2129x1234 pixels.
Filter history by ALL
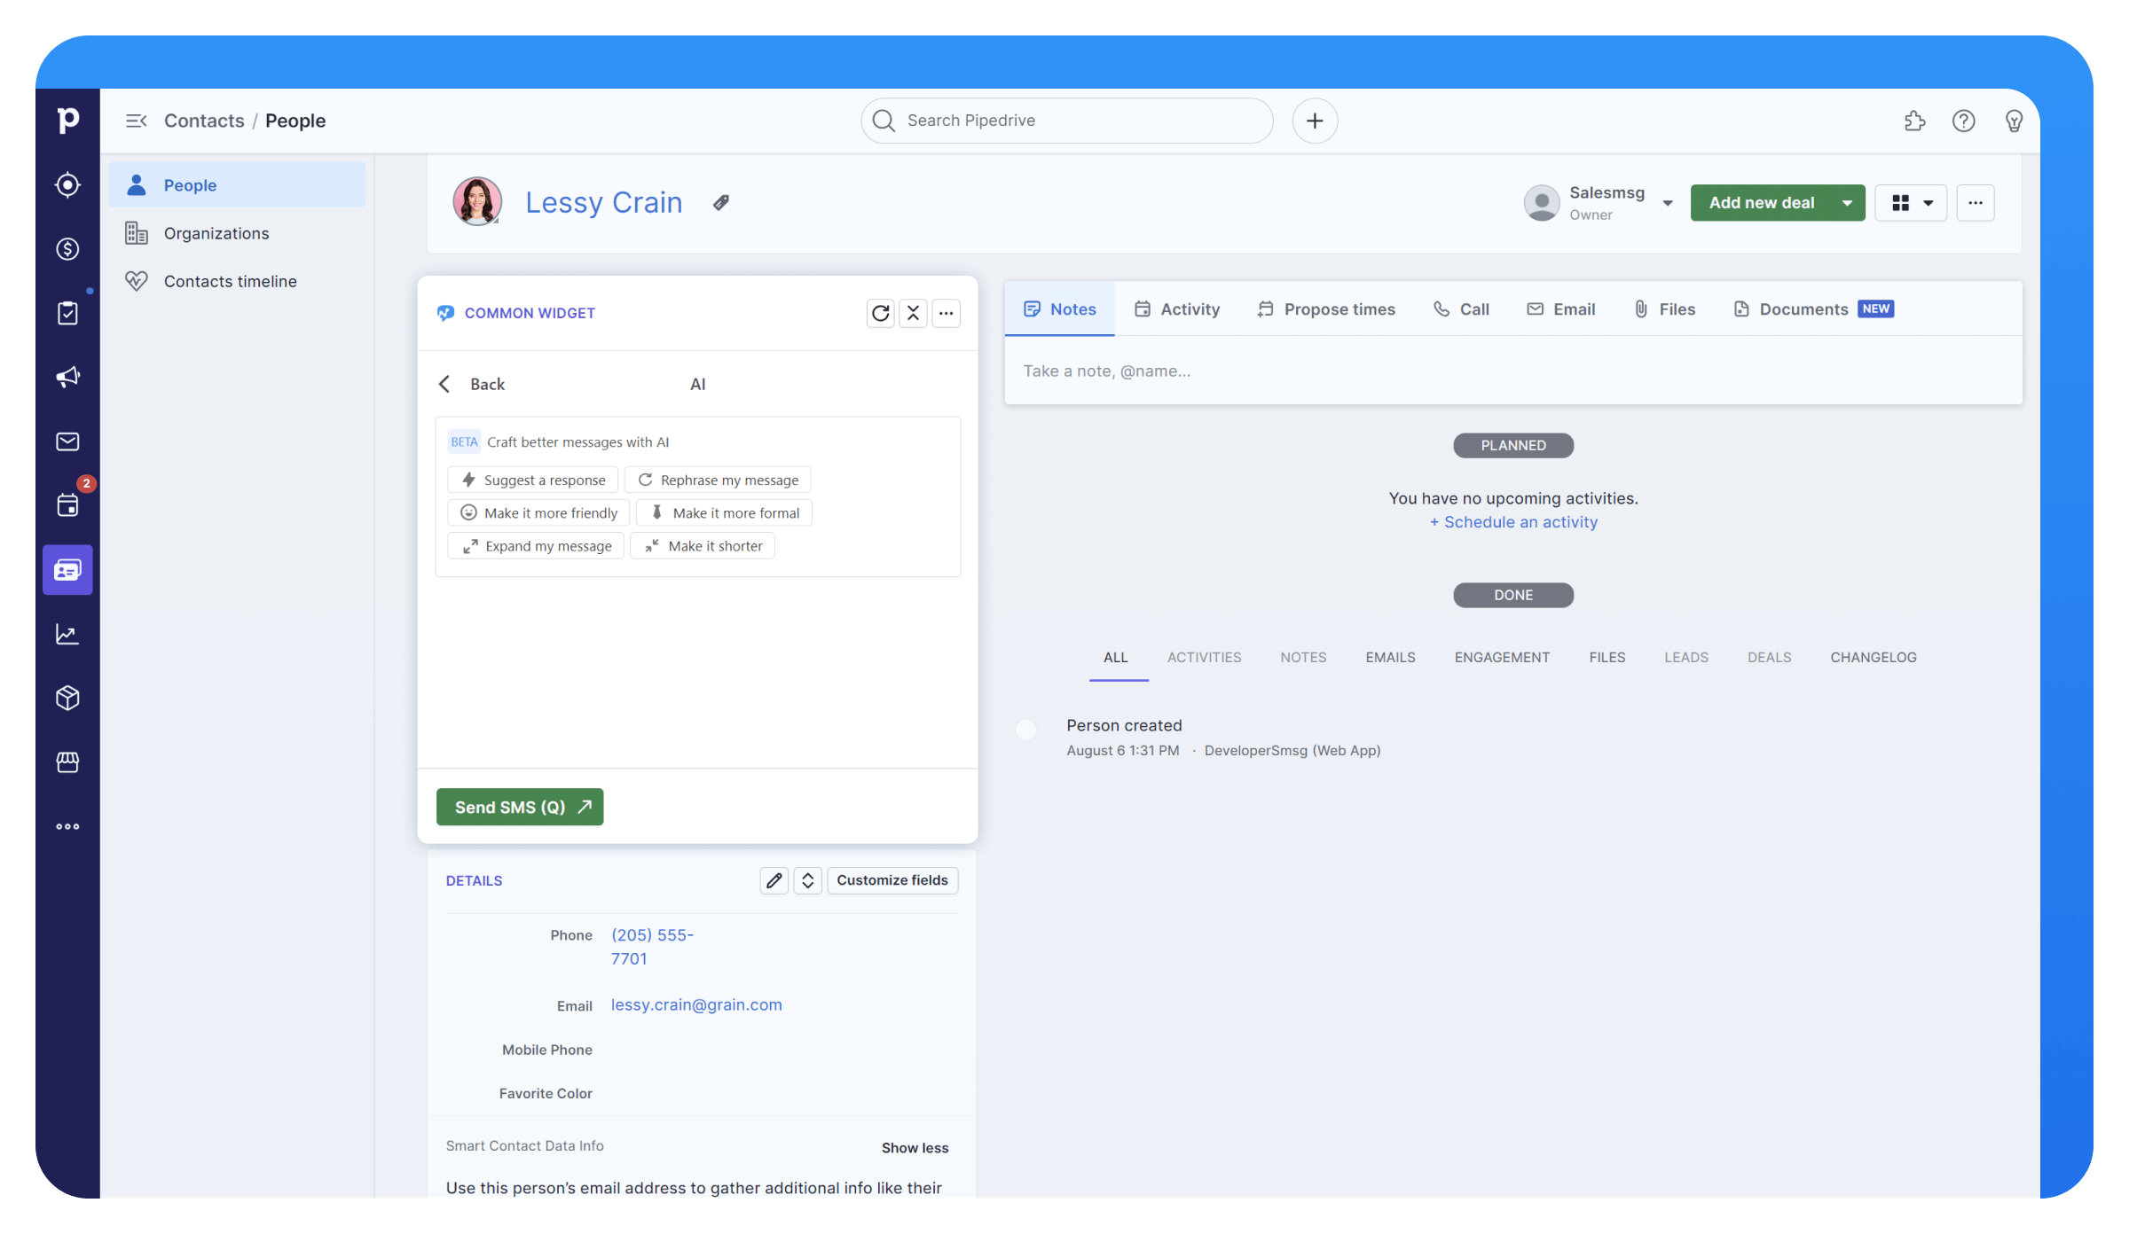[x=1116, y=658]
